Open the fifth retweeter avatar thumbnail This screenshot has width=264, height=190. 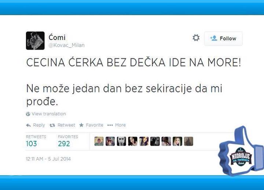point(144,141)
